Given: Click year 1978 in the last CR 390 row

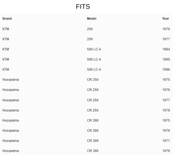Looking at the screenshot, I should click(166, 151).
